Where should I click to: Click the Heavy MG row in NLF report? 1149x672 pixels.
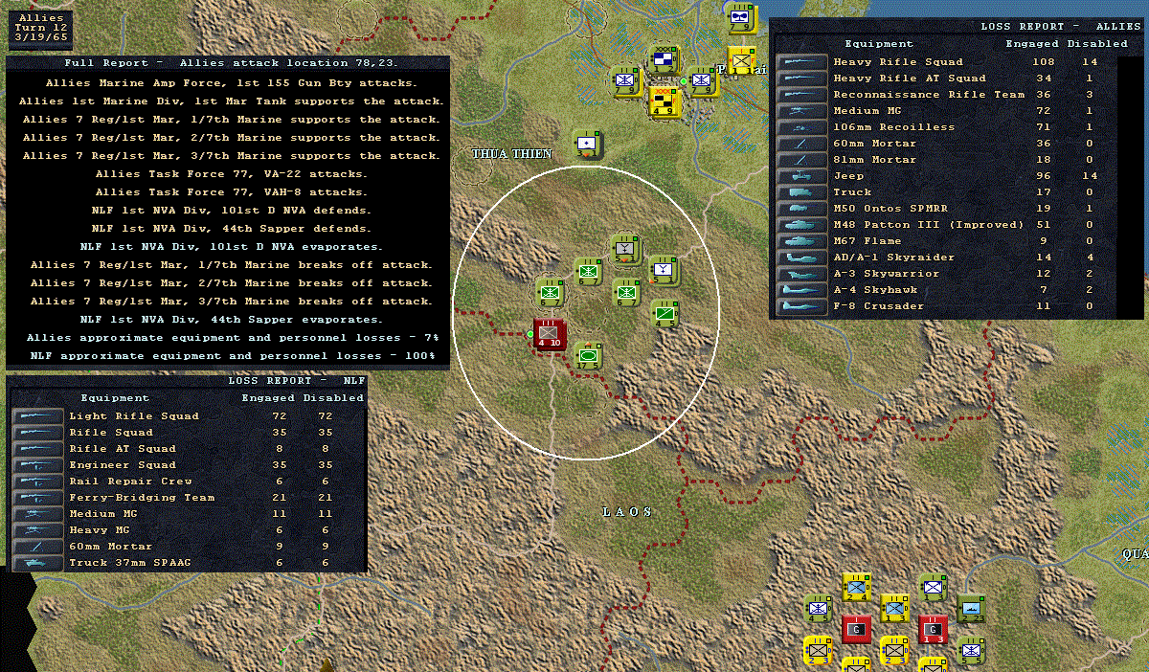(x=188, y=530)
